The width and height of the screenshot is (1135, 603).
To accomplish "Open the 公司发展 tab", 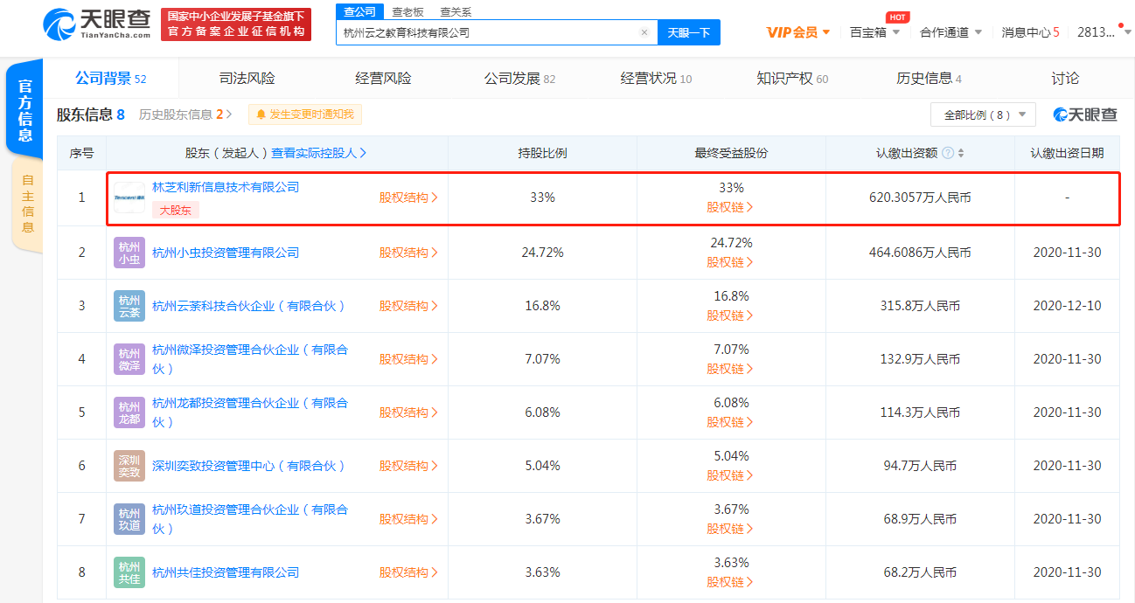I will pyautogui.click(x=519, y=79).
